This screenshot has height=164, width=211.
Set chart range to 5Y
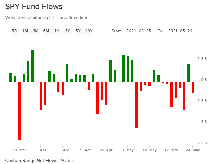coord(78,31)
